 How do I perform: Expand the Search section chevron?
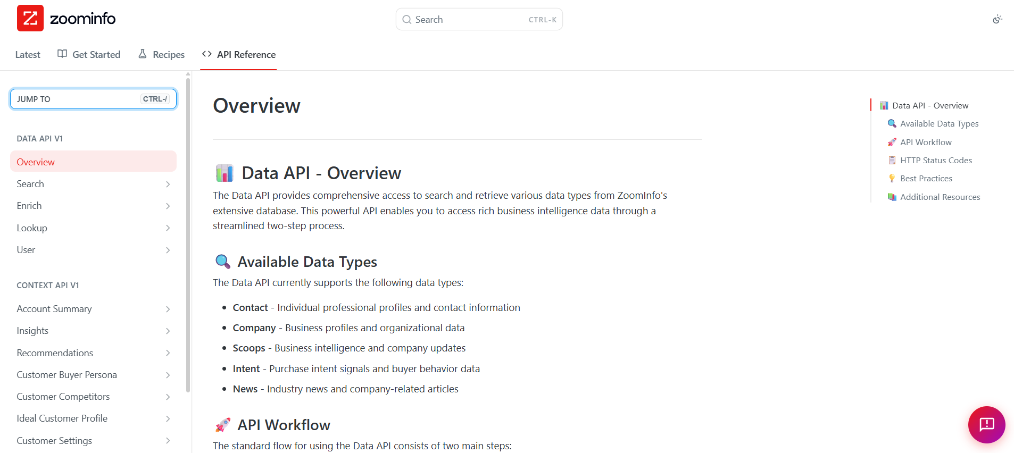coord(168,184)
